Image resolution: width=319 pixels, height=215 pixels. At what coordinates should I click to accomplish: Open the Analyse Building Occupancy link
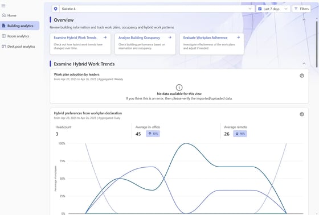pos(139,38)
